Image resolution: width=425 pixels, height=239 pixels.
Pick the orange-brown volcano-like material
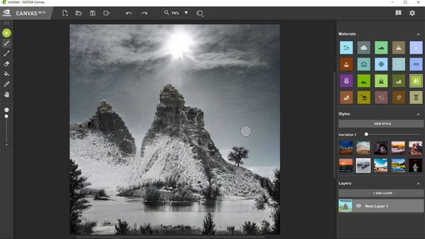(x=347, y=64)
